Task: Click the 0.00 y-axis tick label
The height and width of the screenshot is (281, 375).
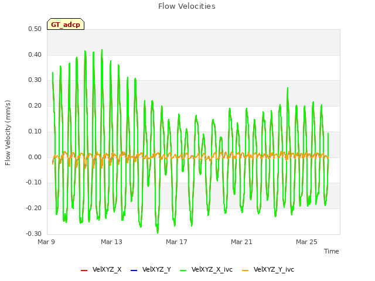Action: tap(35, 157)
